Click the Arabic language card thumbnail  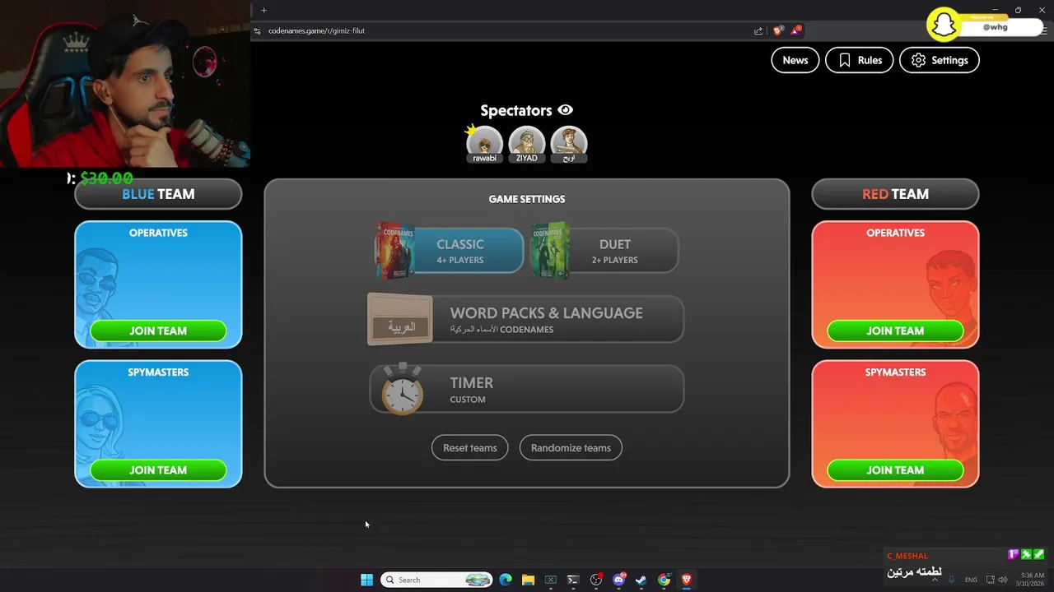(x=400, y=319)
